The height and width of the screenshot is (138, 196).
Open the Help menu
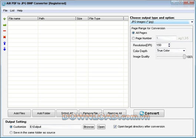20,11
